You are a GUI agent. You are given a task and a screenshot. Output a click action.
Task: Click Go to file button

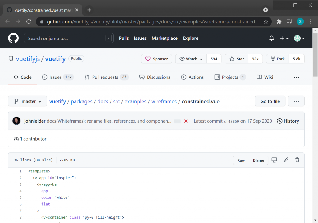270,101
